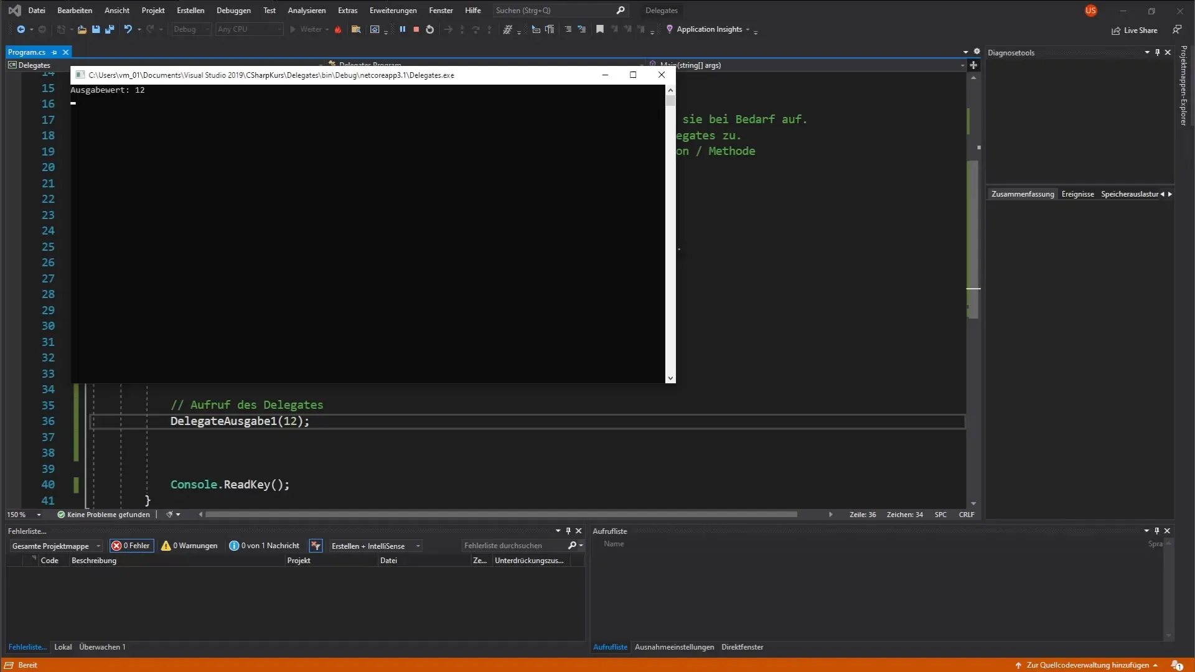Click the split editor plus icon
Screen dimensions: 1195x672
973,65
